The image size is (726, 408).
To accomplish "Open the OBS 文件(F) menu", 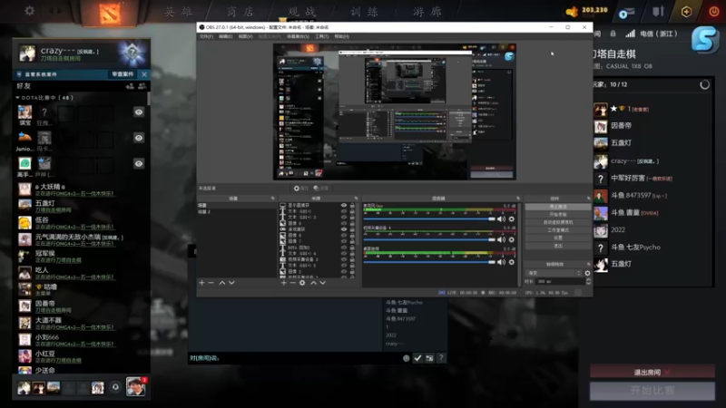I will pyautogui.click(x=206, y=36).
